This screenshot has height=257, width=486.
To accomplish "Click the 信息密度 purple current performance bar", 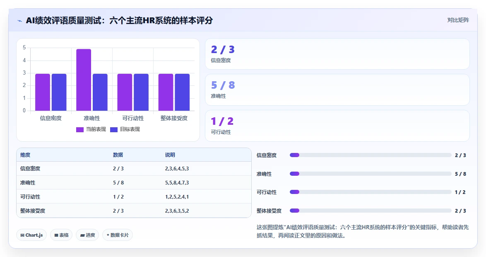I will coord(43,92).
